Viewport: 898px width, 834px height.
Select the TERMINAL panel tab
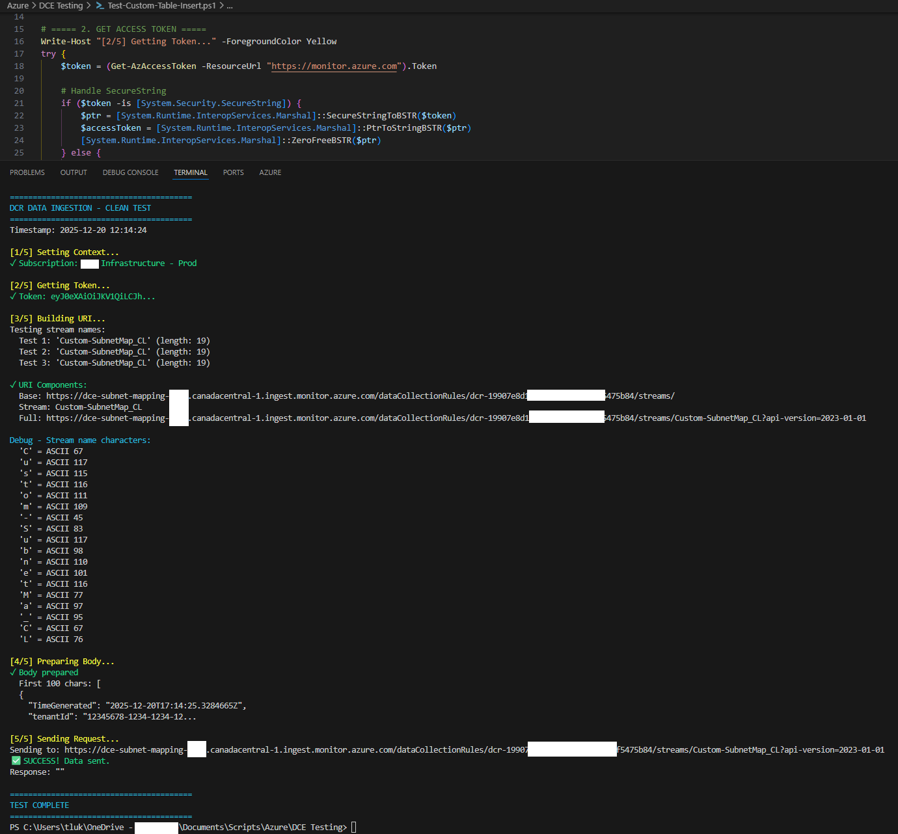click(191, 172)
